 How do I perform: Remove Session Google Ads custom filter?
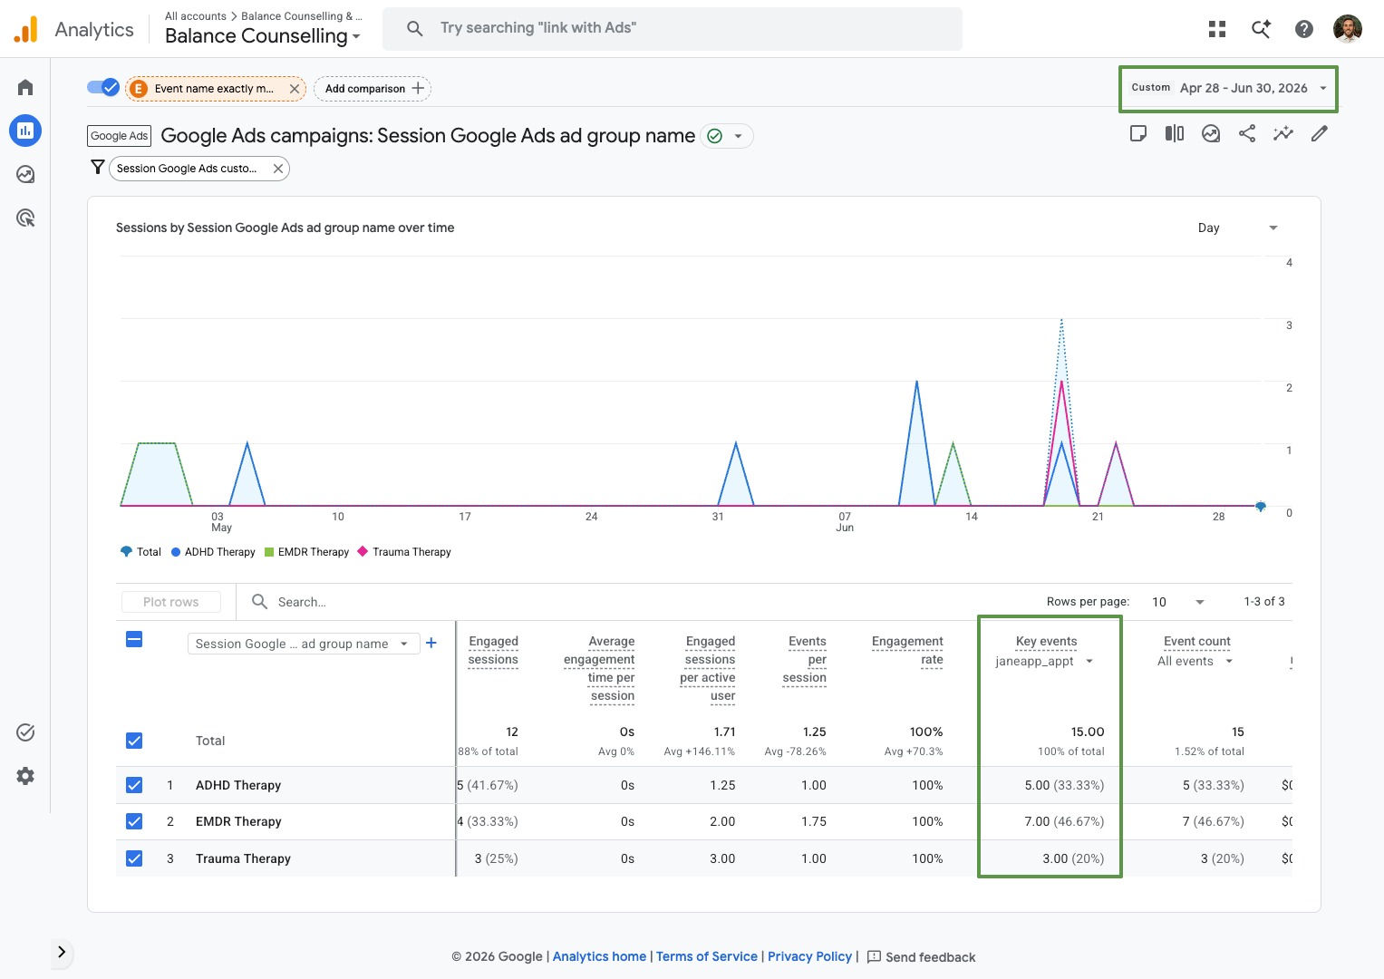(278, 169)
